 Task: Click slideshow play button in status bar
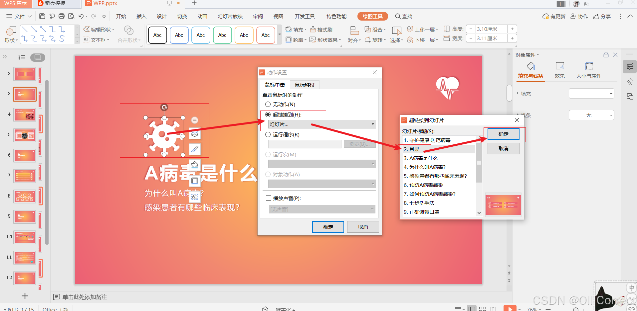(510, 308)
